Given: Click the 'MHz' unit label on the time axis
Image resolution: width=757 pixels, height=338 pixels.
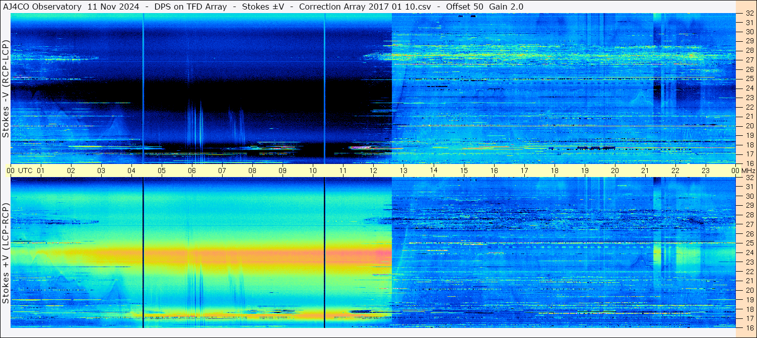Looking at the screenshot, I should pyautogui.click(x=747, y=171).
